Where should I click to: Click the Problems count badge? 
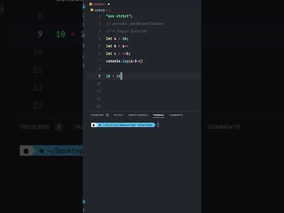click(x=108, y=115)
